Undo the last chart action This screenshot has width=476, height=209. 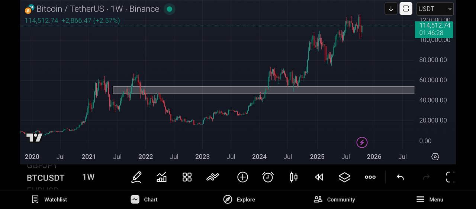pyautogui.click(x=400, y=177)
